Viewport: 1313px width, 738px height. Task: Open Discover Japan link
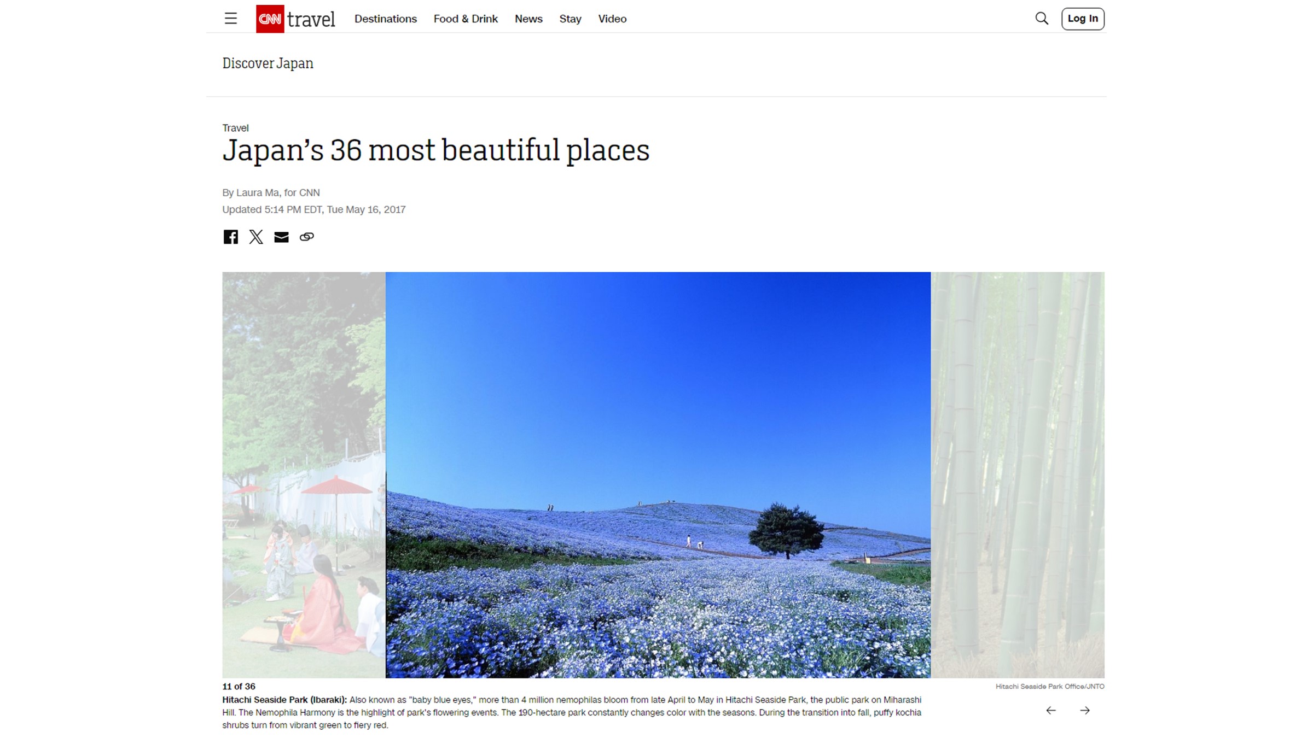coord(268,63)
